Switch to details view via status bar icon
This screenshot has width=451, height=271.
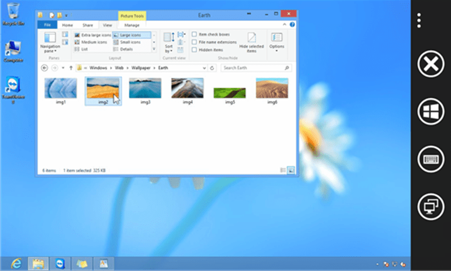tap(283, 170)
